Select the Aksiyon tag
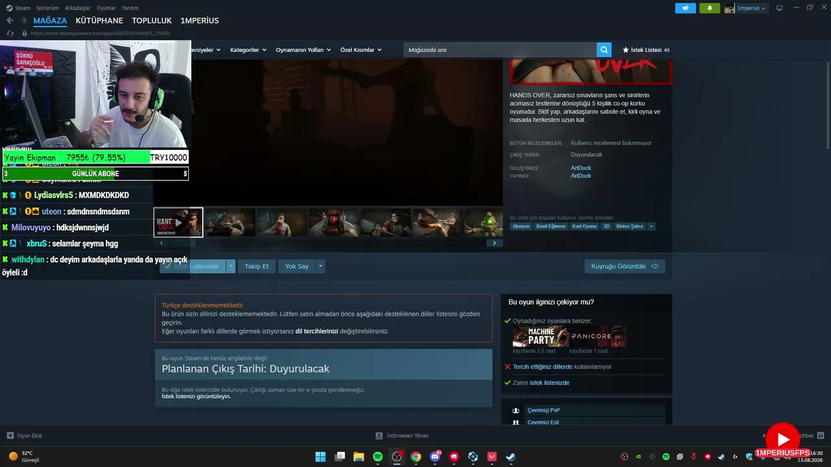This screenshot has height=467, width=831. 521,226
